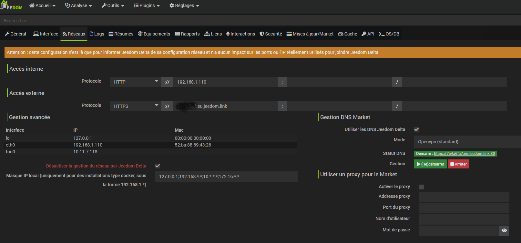Image resolution: width=521 pixels, height=243 pixels.
Task: Open the Logs tab
Action: [97, 34]
